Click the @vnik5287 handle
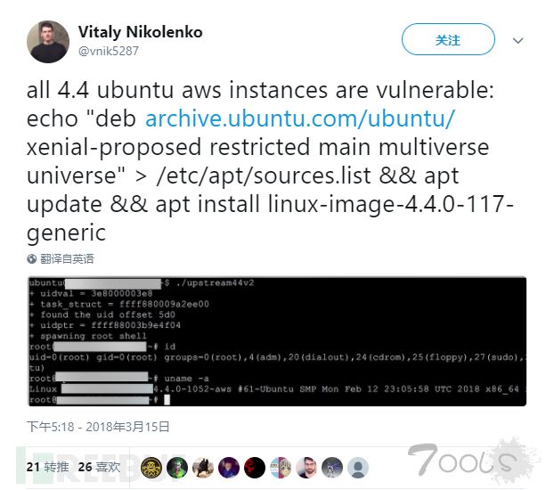The height and width of the screenshot is (490, 546). click(109, 51)
